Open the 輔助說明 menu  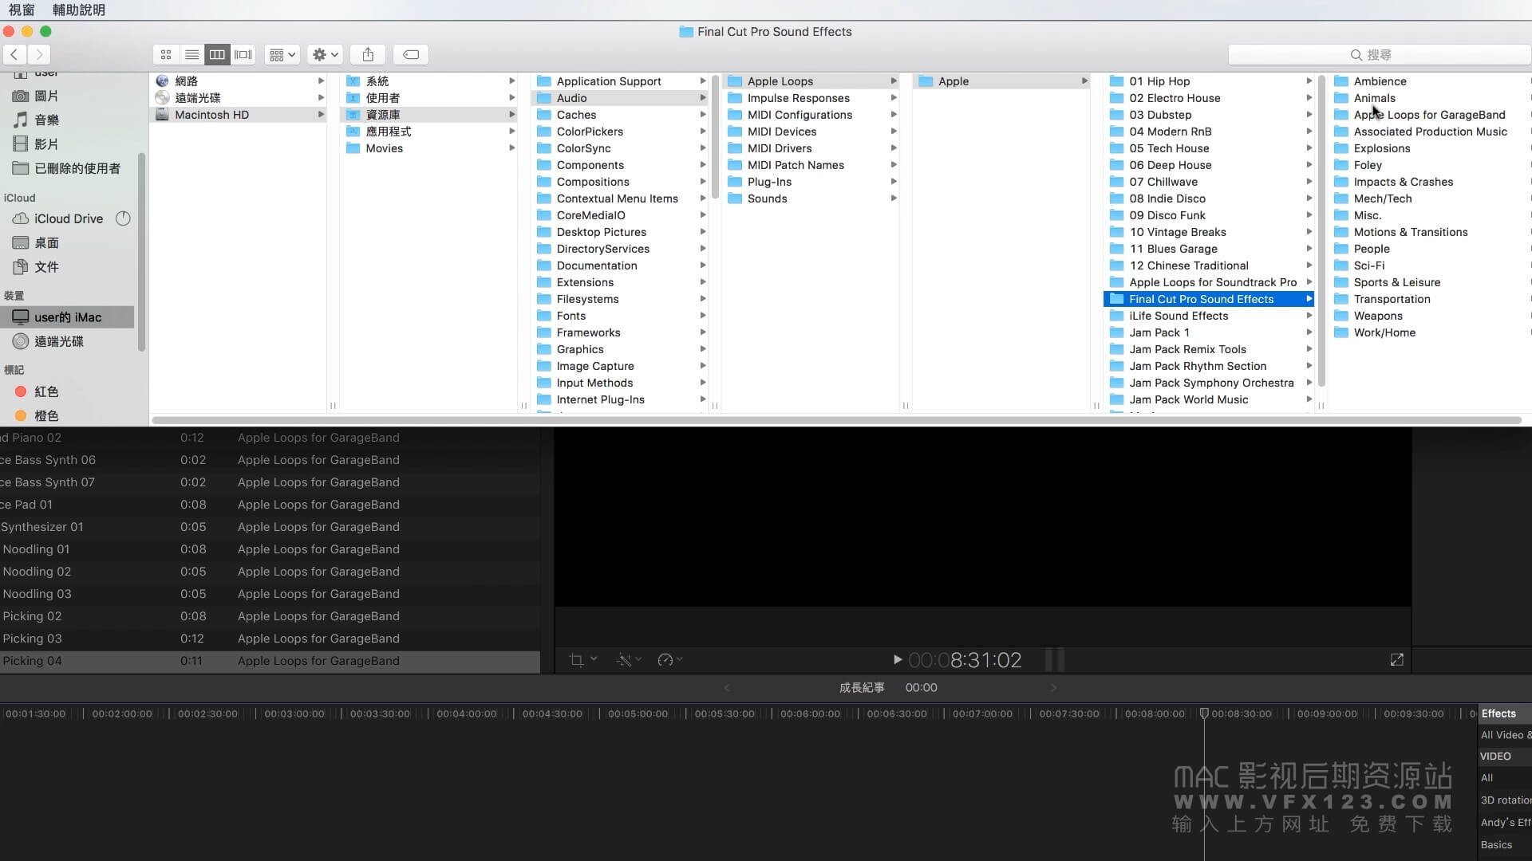[x=78, y=10]
